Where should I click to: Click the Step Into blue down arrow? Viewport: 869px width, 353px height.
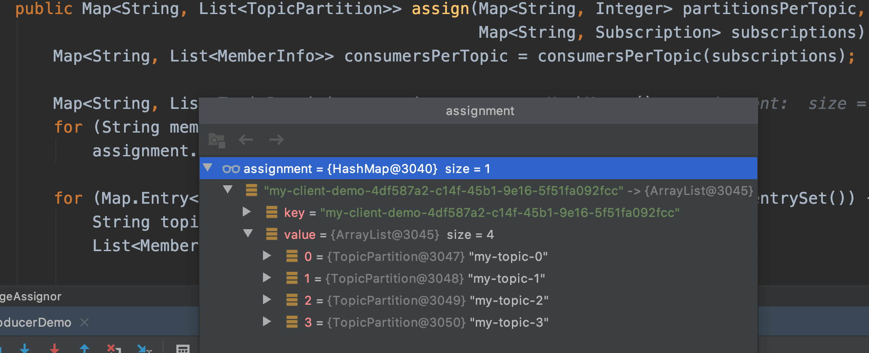pos(25,349)
